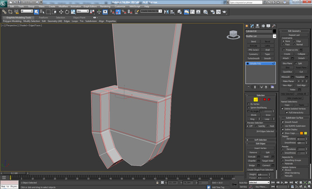Image resolution: width=312 pixels, height=189 pixels.
Task: Open the Material Editor icon
Action: pyautogui.click(x=205, y=12)
